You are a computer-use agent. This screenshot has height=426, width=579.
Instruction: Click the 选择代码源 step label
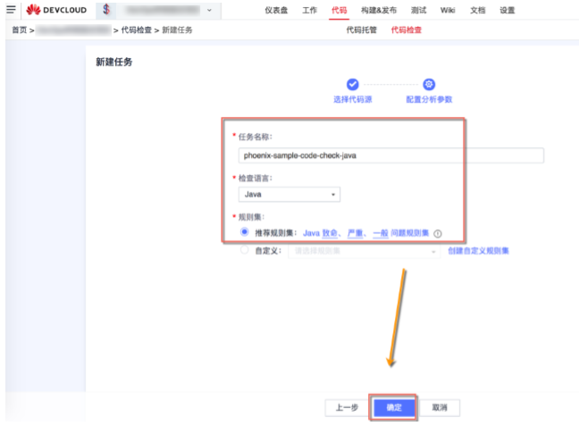pos(353,99)
